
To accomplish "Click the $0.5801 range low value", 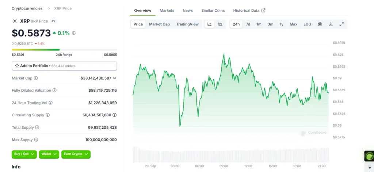I will tap(18, 55).
